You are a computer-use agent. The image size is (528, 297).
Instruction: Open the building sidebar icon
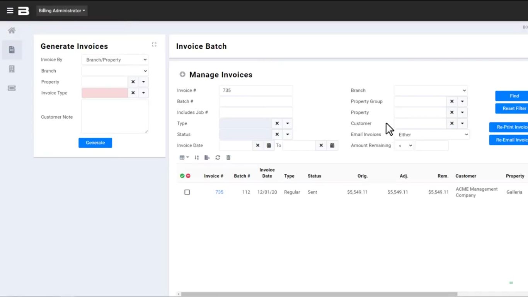[12, 69]
